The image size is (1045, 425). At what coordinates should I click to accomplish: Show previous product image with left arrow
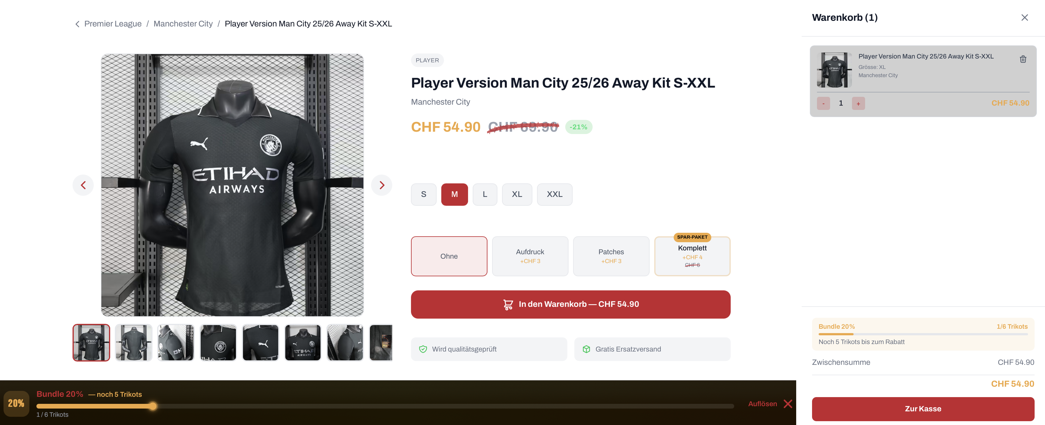83,185
